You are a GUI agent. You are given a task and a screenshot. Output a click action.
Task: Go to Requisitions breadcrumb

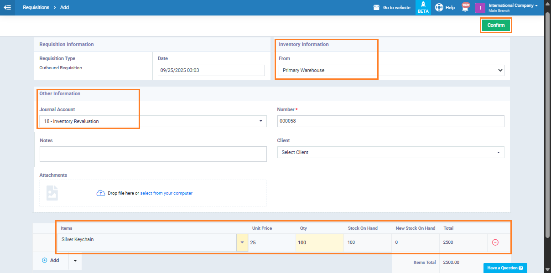click(36, 7)
